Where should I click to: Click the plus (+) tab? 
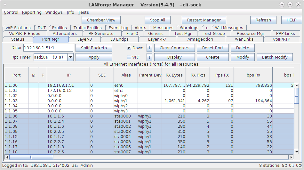pos(206,28)
